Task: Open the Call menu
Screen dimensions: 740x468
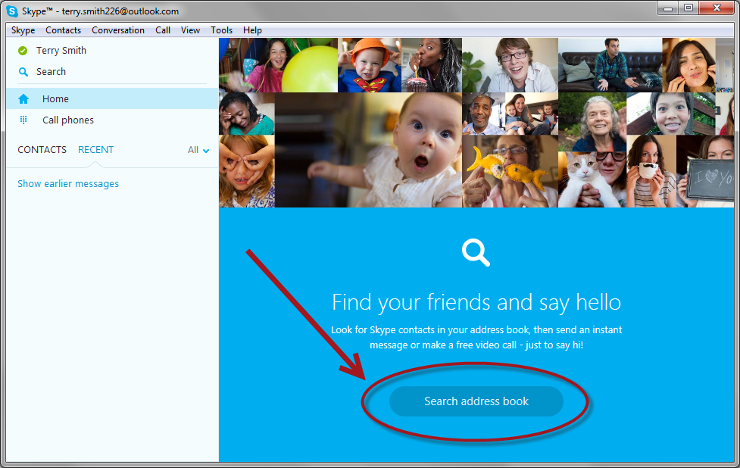Action: click(163, 30)
